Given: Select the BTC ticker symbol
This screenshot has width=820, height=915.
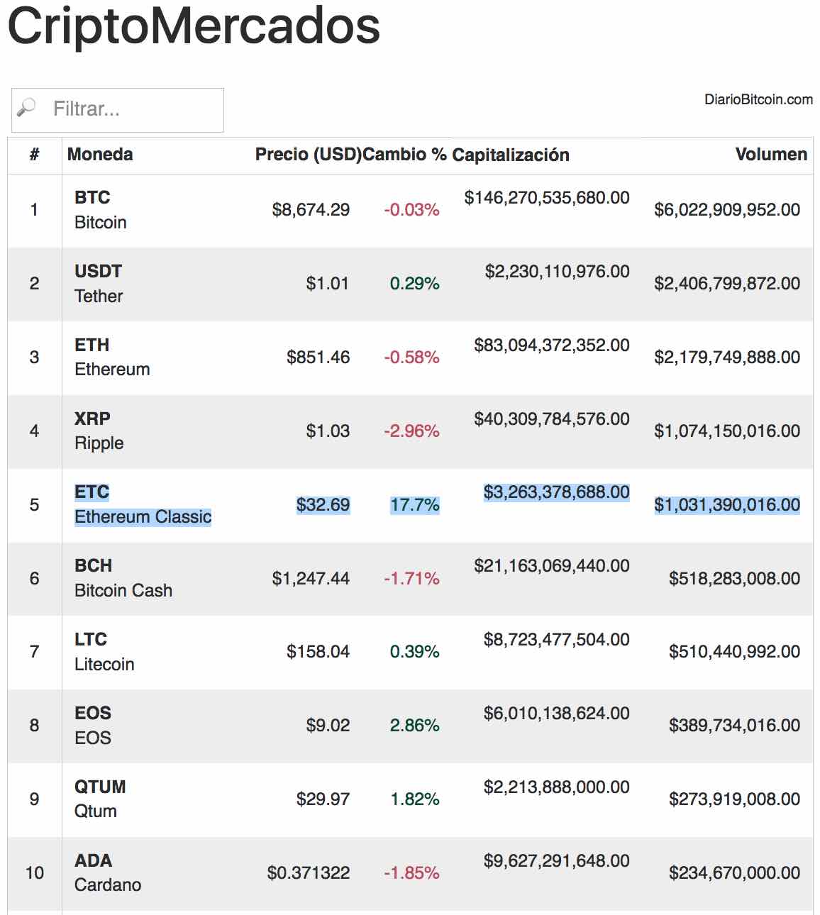Looking at the screenshot, I should pyautogui.click(x=92, y=197).
